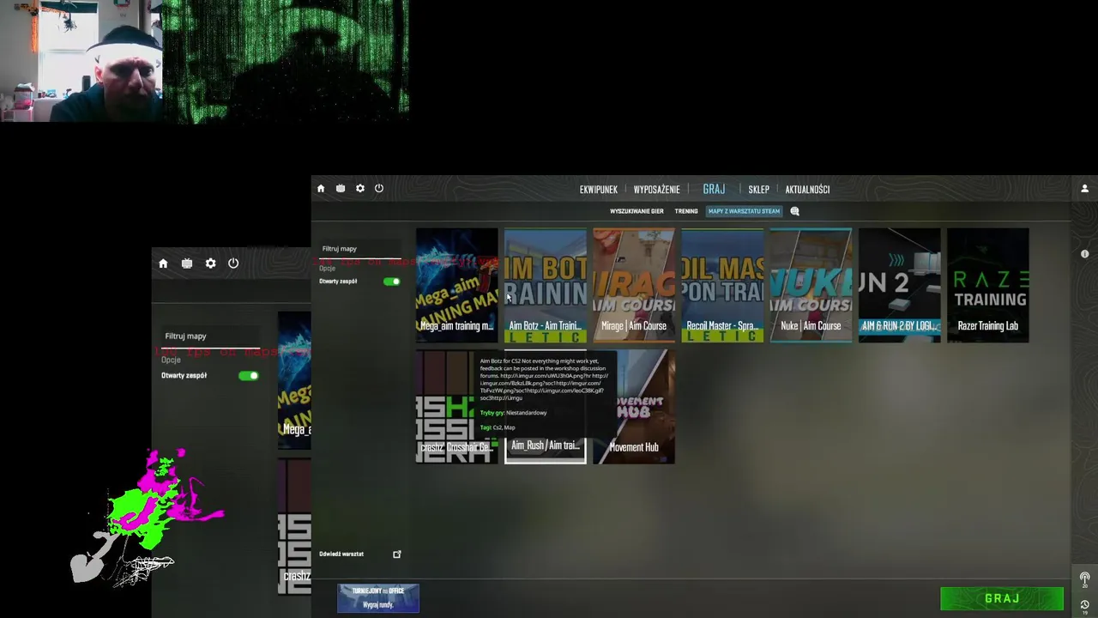Open the external link icon next to Odwiedź warsztat
The image size is (1098, 618).
[x=397, y=554]
